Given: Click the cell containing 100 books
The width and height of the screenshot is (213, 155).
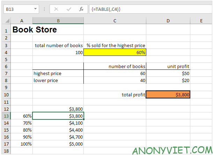Looking at the screenshot, I should click(x=58, y=52).
